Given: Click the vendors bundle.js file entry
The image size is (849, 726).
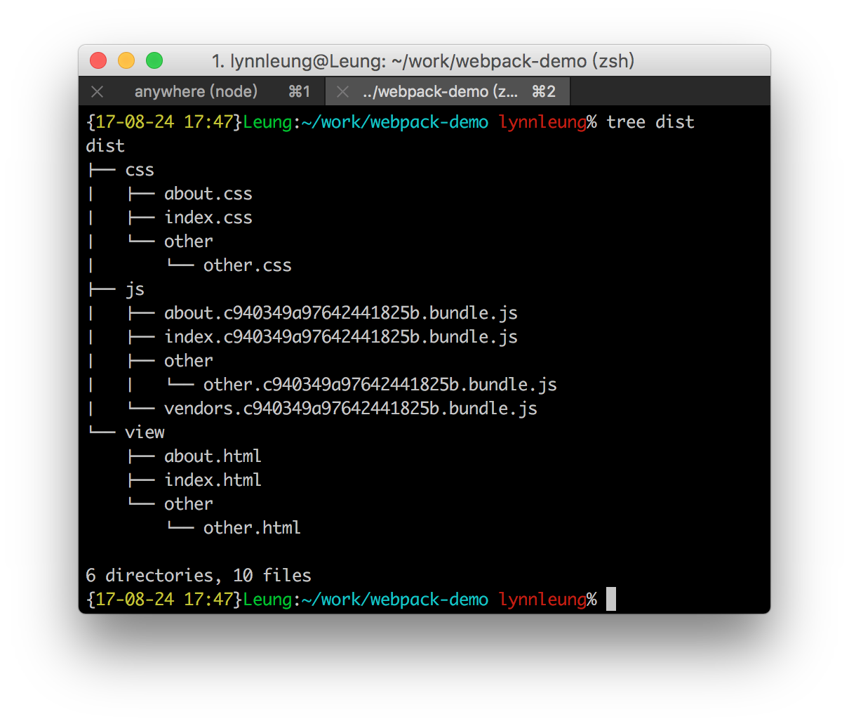Looking at the screenshot, I should tap(350, 409).
